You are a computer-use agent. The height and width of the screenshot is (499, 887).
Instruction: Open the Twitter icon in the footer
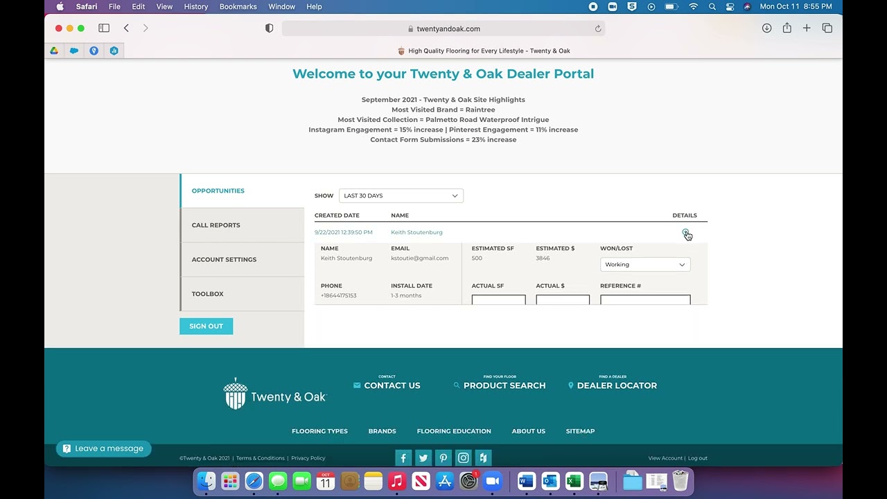423,457
